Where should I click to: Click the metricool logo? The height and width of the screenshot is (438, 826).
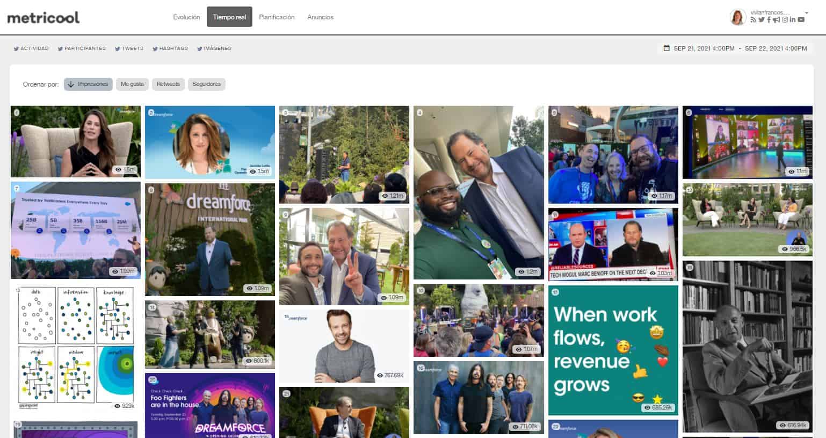click(43, 17)
